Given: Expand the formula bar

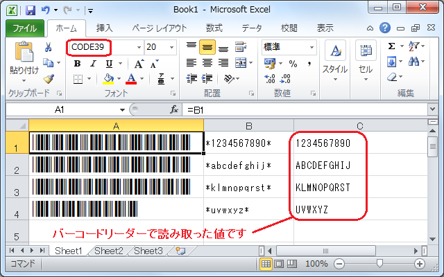Looking at the screenshot, I should (x=432, y=109).
